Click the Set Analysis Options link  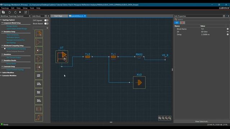tap(13, 37)
